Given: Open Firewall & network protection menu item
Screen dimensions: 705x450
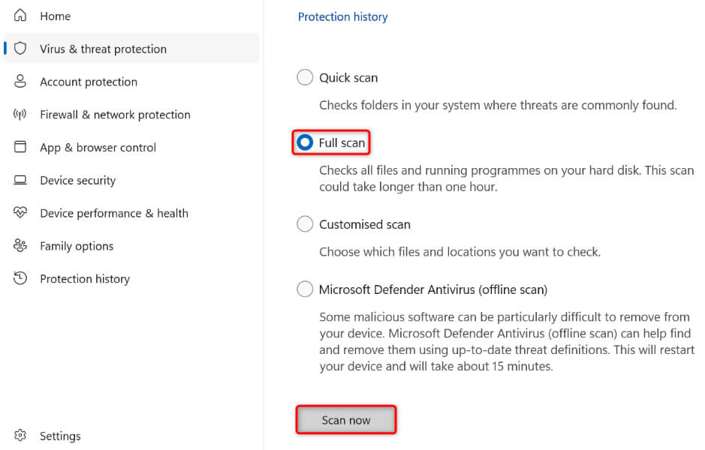Looking at the screenshot, I should click(115, 115).
